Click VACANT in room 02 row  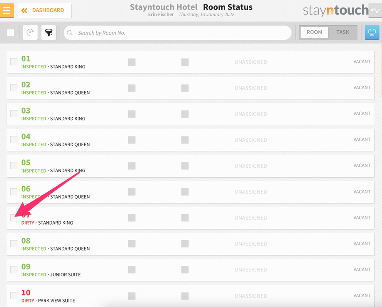[x=362, y=87]
